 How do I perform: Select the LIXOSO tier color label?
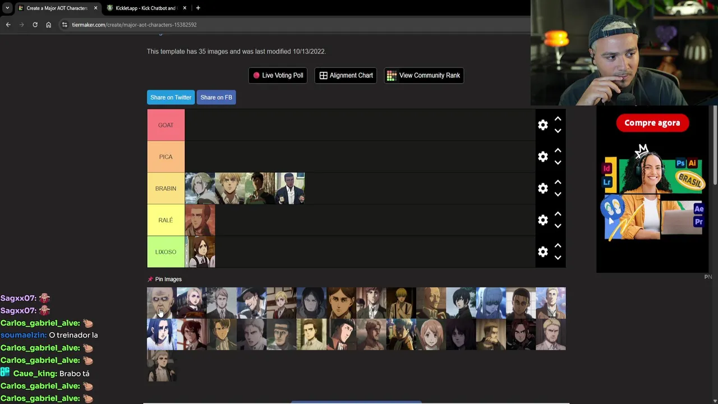tap(165, 252)
